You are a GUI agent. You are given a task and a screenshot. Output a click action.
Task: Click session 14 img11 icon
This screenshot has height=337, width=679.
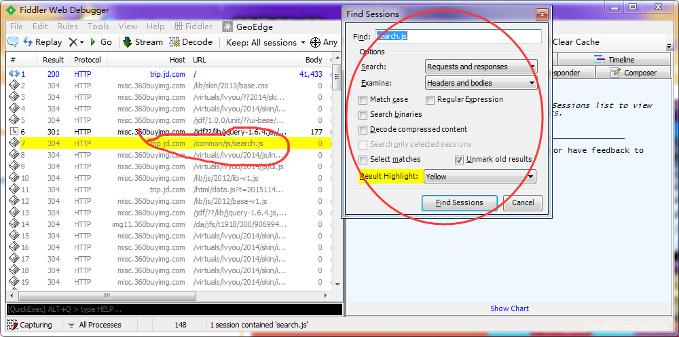point(14,224)
